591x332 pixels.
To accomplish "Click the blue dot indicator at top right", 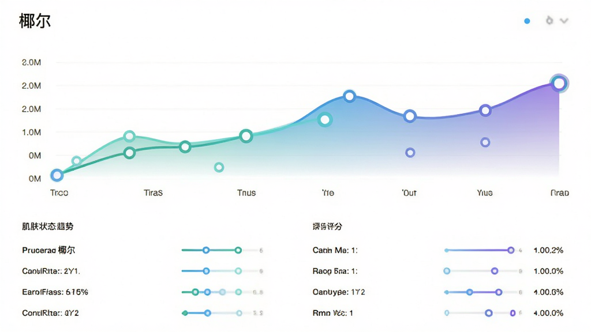I will pos(527,21).
